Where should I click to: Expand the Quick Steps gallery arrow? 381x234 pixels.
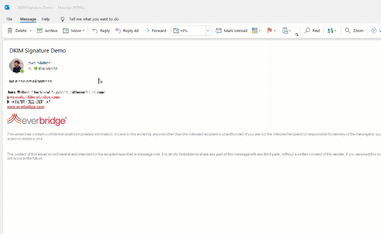pos(208,31)
